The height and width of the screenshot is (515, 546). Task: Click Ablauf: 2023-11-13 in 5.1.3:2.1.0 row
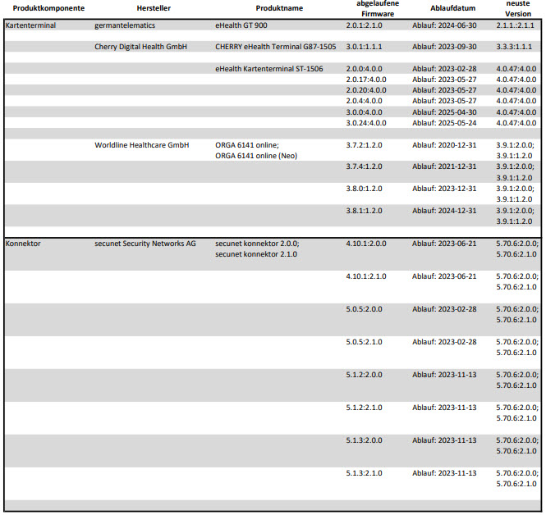coord(444,473)
